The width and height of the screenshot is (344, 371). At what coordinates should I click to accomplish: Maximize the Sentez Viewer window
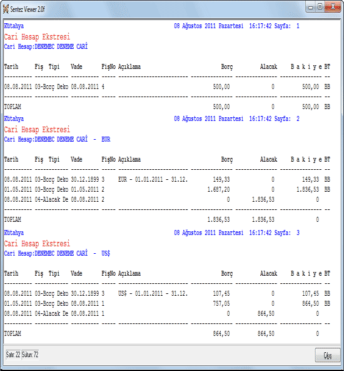click(x=320, y=7)
